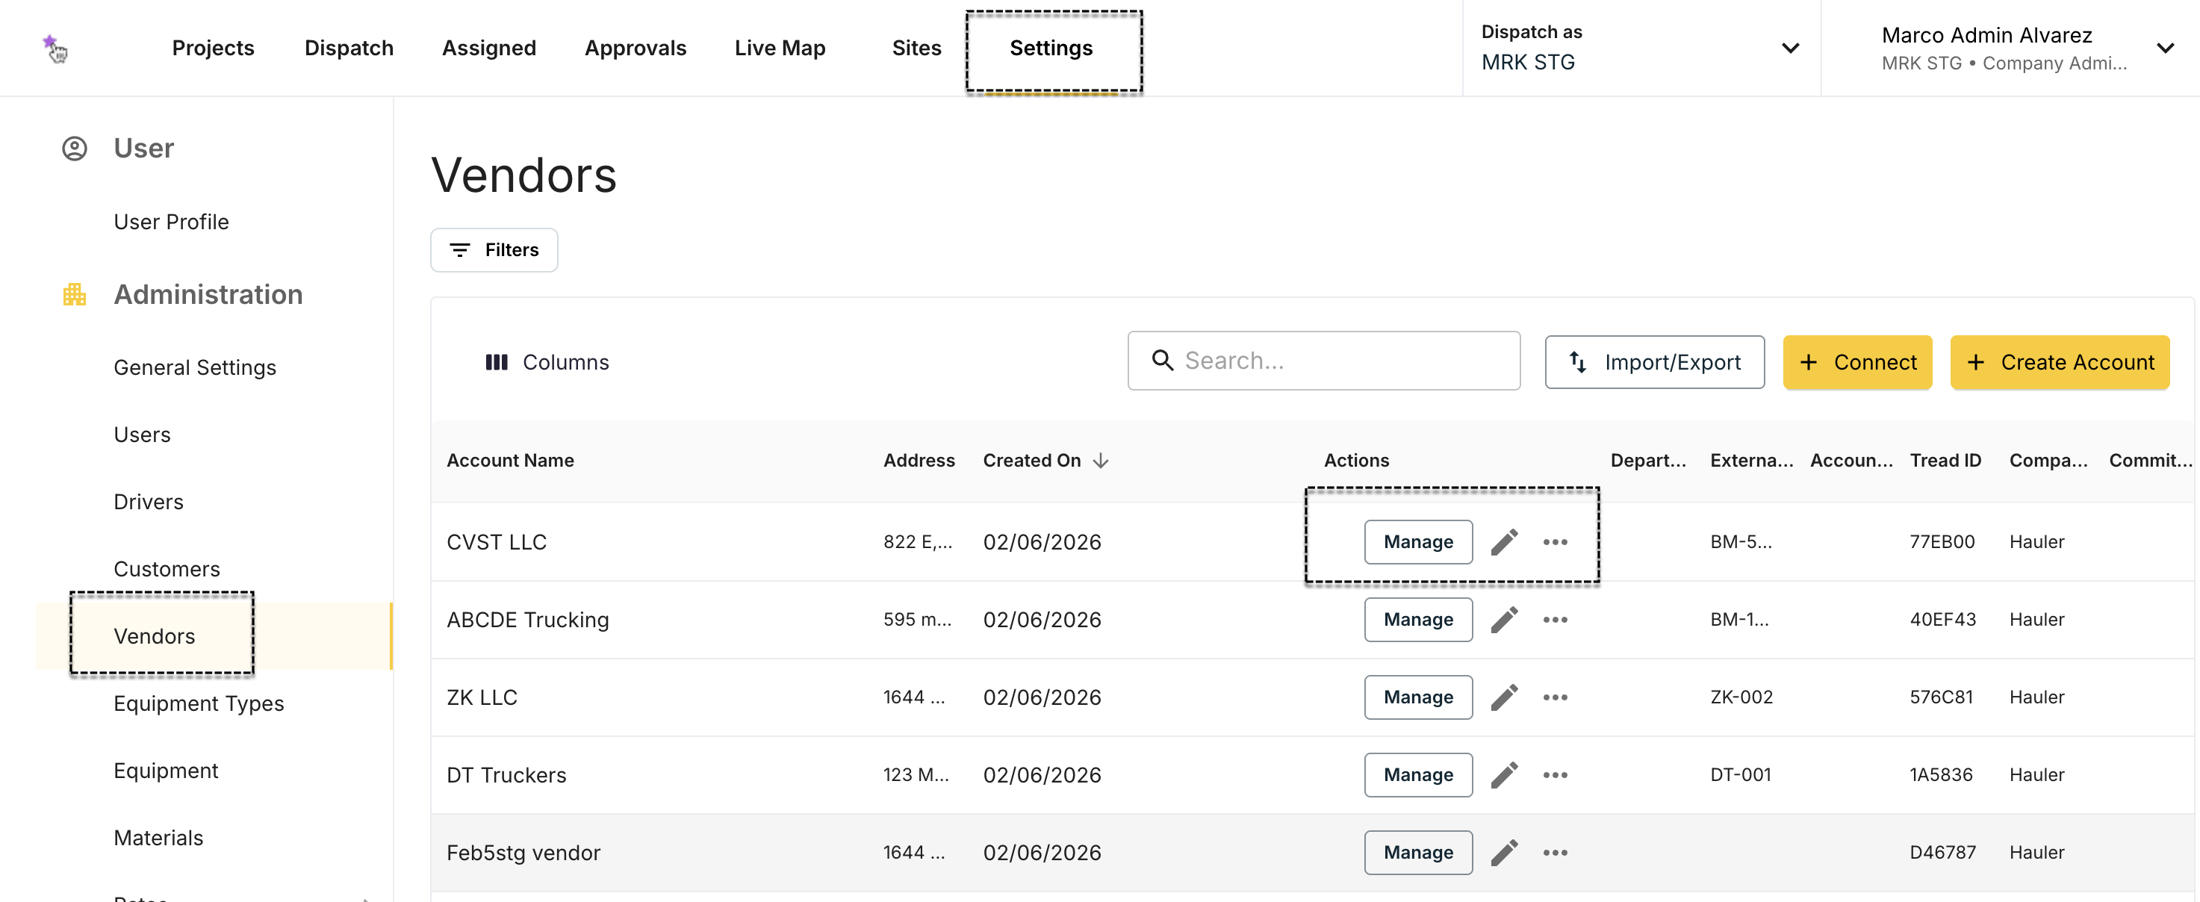The width and height of the screenshot is (2200, 902).
Task: Click the Administration building icon
Action: 74,295
